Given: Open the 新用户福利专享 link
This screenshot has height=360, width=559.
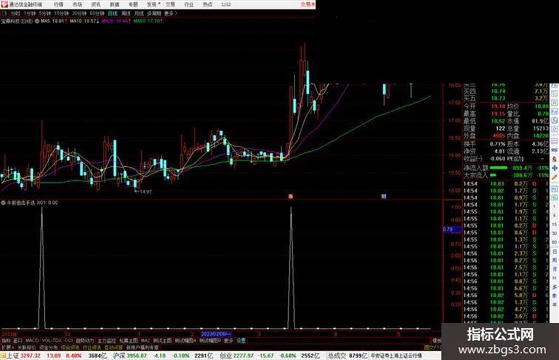Looking at the screenshot, I should [x=143, y=347].
